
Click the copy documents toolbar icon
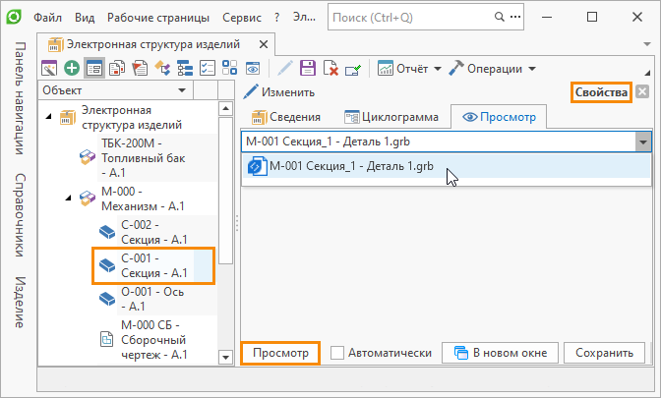(x=117, y=68)
